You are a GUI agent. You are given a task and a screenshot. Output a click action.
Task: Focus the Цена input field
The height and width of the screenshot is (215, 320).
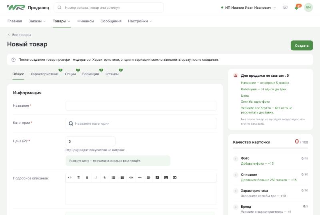90,141
